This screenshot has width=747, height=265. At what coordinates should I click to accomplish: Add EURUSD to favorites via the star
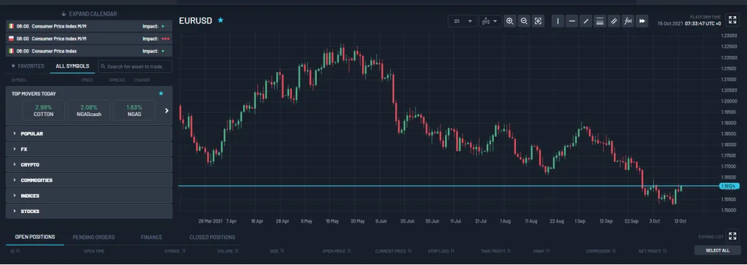220,20
